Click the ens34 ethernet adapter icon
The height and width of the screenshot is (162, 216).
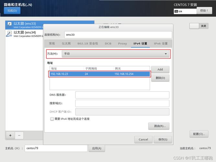coord(9,34)
